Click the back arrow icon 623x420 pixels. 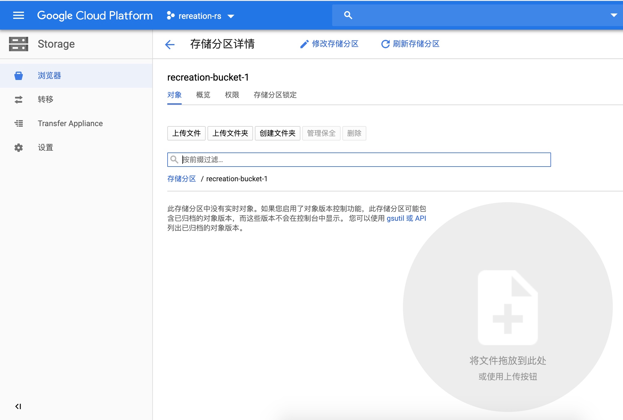coord(170,44)
